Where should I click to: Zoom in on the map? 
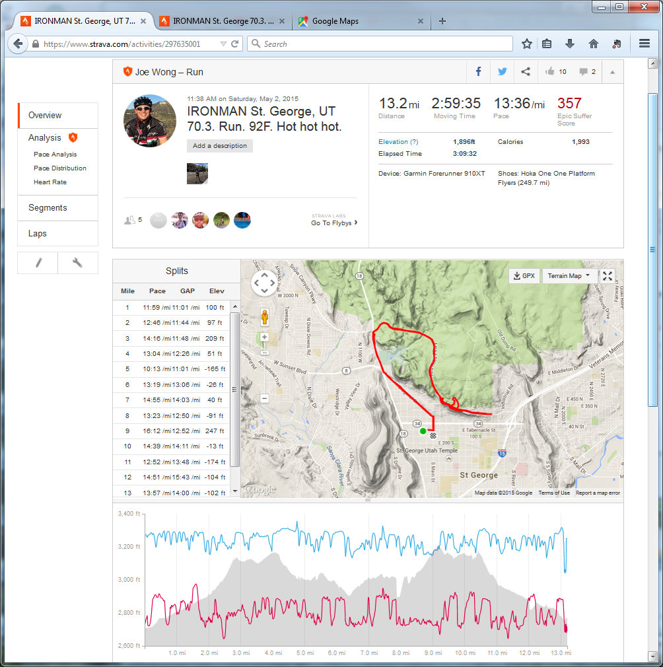(x=265, y=337)
